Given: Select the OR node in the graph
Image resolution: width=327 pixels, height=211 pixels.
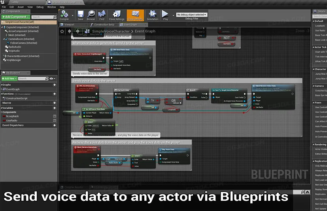Looking at the screenshot, I should (x=174, y=101).
